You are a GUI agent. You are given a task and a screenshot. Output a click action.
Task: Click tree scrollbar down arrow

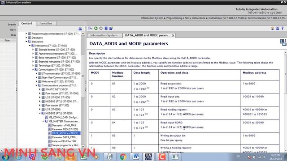83,147
